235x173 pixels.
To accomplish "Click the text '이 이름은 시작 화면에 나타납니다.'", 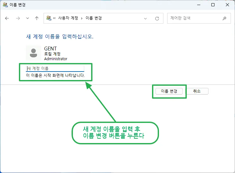I will (56, 75).
